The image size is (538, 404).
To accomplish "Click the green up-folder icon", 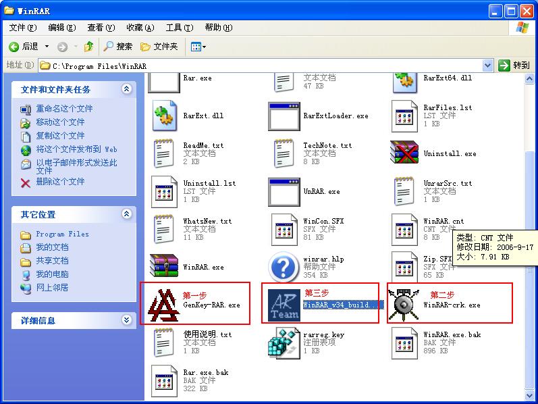I will tap(89, 47).
